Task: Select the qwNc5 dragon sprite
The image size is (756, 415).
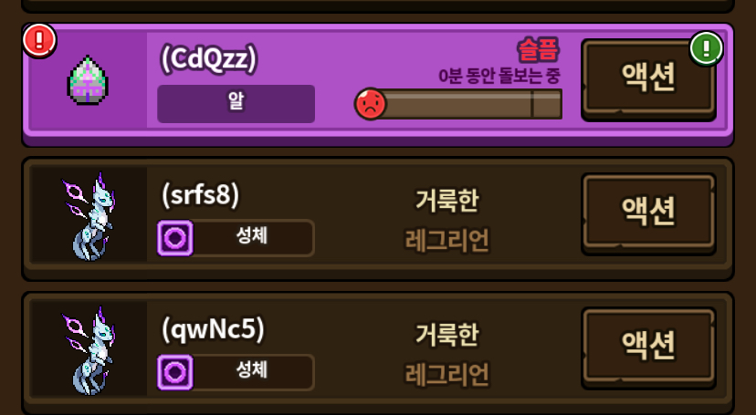Action: coord(89,350)
